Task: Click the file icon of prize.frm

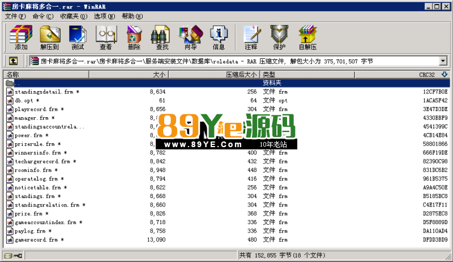Action: pos(10,213)
